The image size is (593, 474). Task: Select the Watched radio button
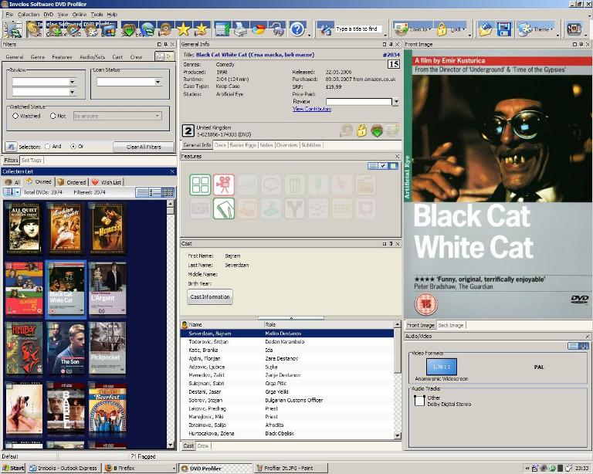15,116
